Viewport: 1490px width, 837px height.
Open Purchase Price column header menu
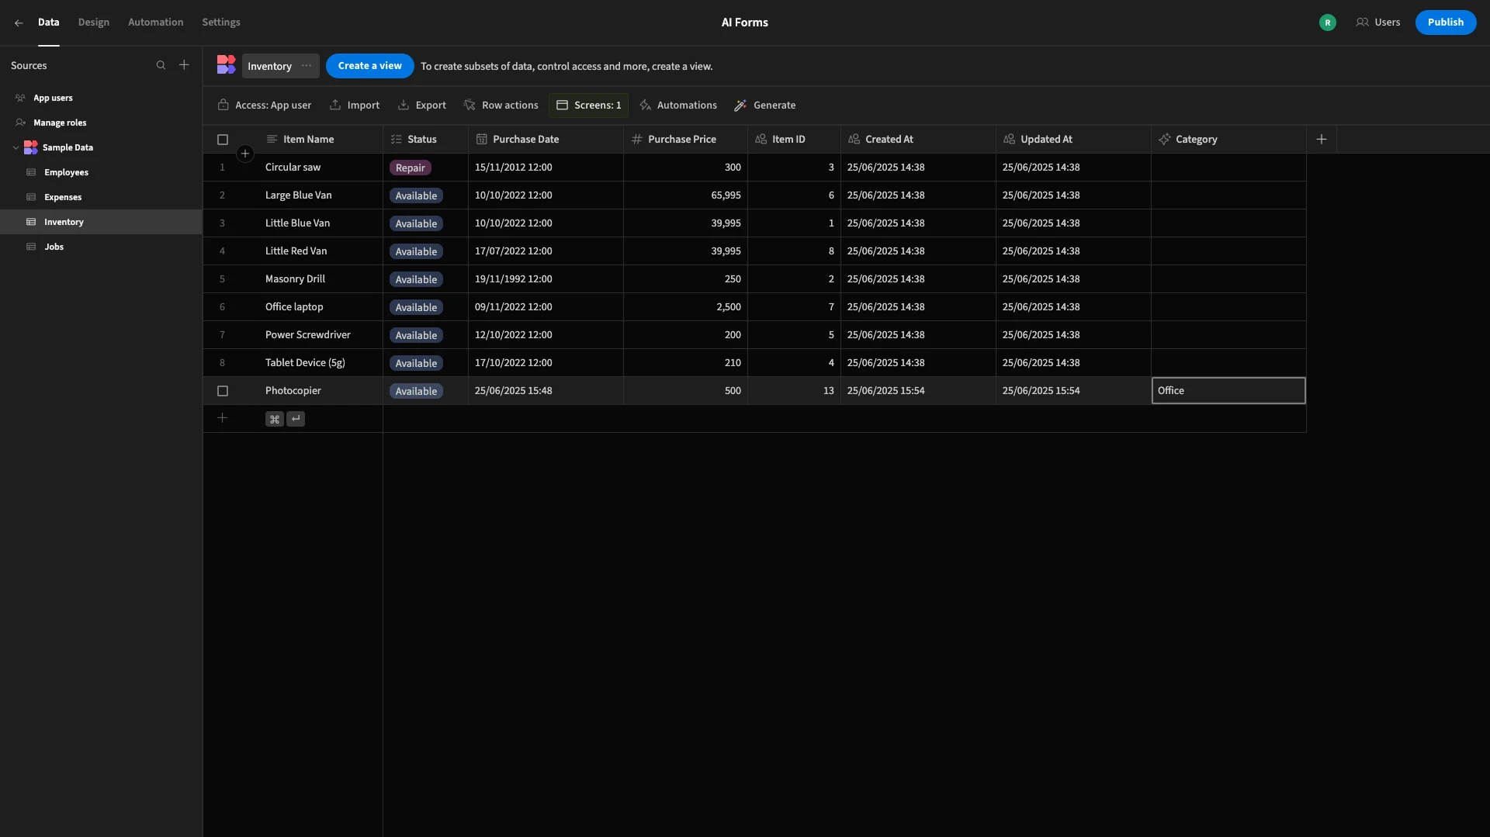point(685,139)
